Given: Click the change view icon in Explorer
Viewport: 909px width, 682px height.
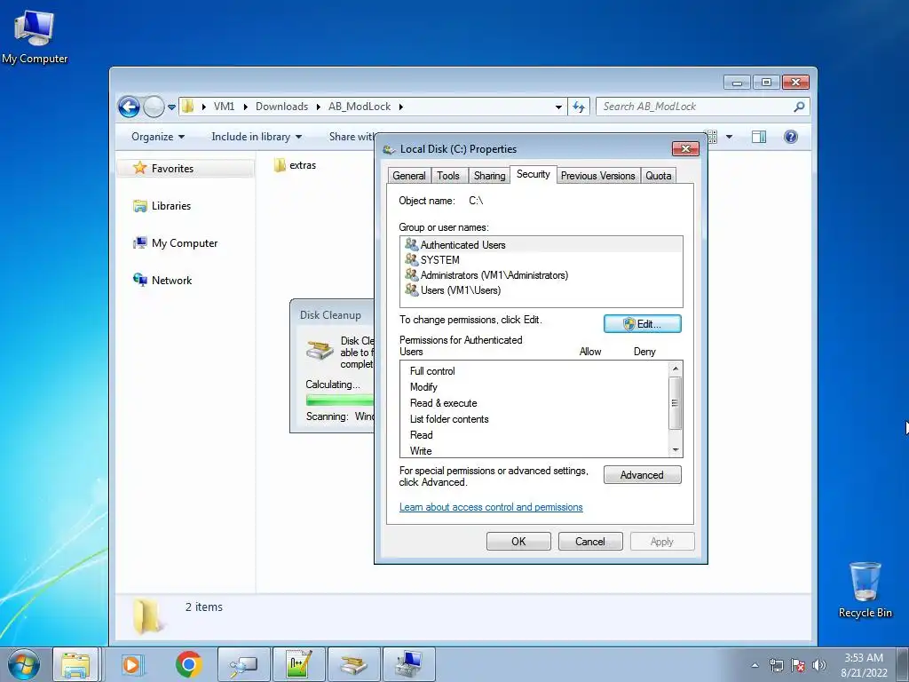Looking at the screenshot, I should pos(711,137).
